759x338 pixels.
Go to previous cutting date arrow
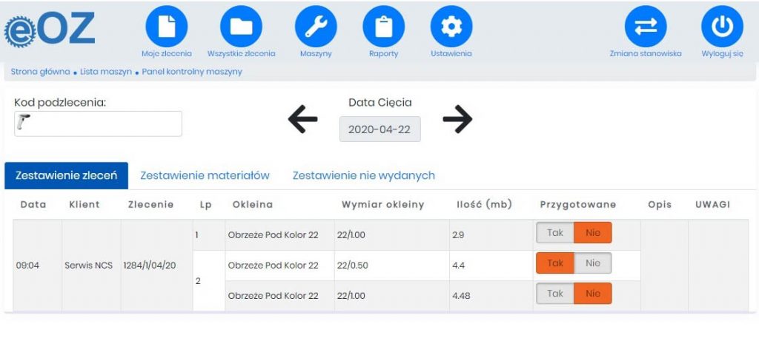302,119
